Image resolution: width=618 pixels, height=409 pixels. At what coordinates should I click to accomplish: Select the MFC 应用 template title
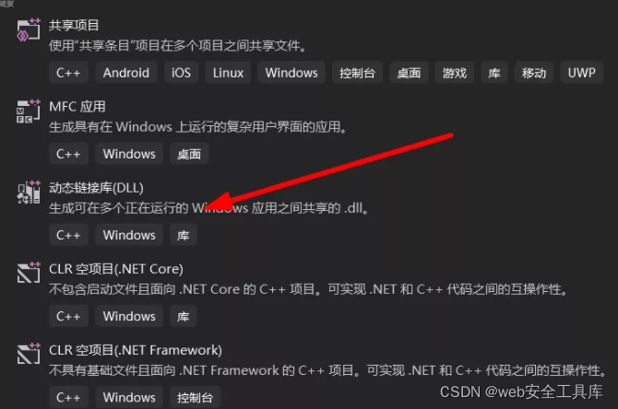[77, 106]
